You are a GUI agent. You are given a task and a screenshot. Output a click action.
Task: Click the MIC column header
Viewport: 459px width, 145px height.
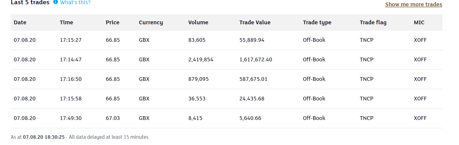(x=419, y=23)
